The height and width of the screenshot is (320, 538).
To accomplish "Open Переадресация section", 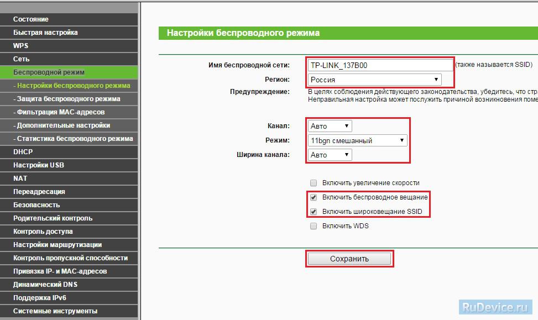I will (69, 192).
